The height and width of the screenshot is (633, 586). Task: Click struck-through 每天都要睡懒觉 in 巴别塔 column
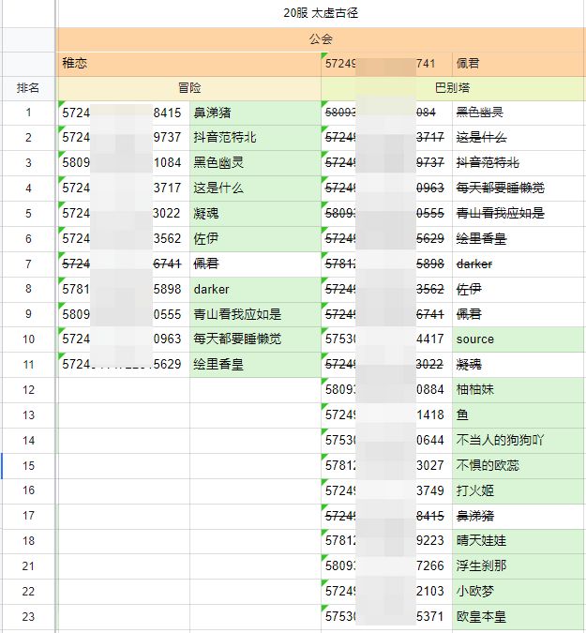[519, 188]
